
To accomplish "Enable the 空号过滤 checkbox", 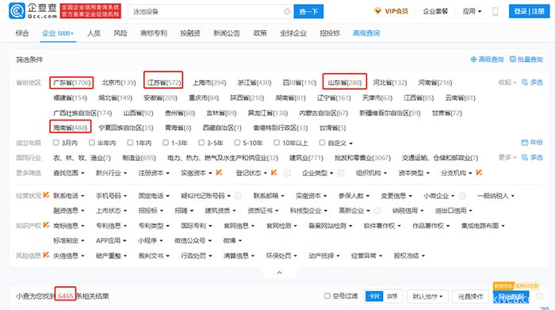I will [327, 296].
